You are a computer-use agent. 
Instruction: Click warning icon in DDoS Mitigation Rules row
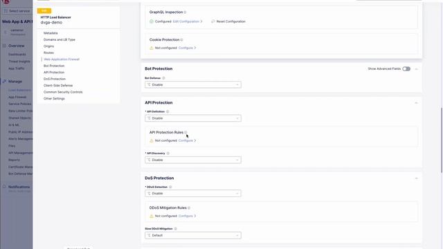pyautogui.click(x=152, y=216)
